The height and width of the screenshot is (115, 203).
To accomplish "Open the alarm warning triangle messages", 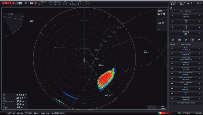I will (x=188, y=3).
